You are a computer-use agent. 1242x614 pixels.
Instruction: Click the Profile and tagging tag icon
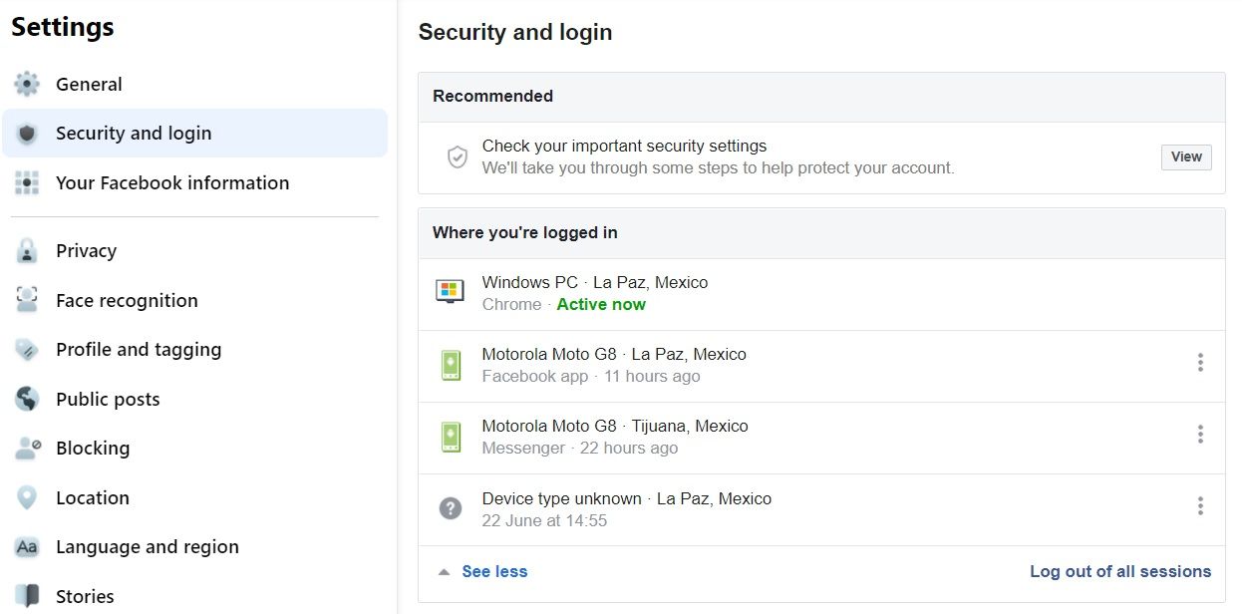click(x=27, y=350)
